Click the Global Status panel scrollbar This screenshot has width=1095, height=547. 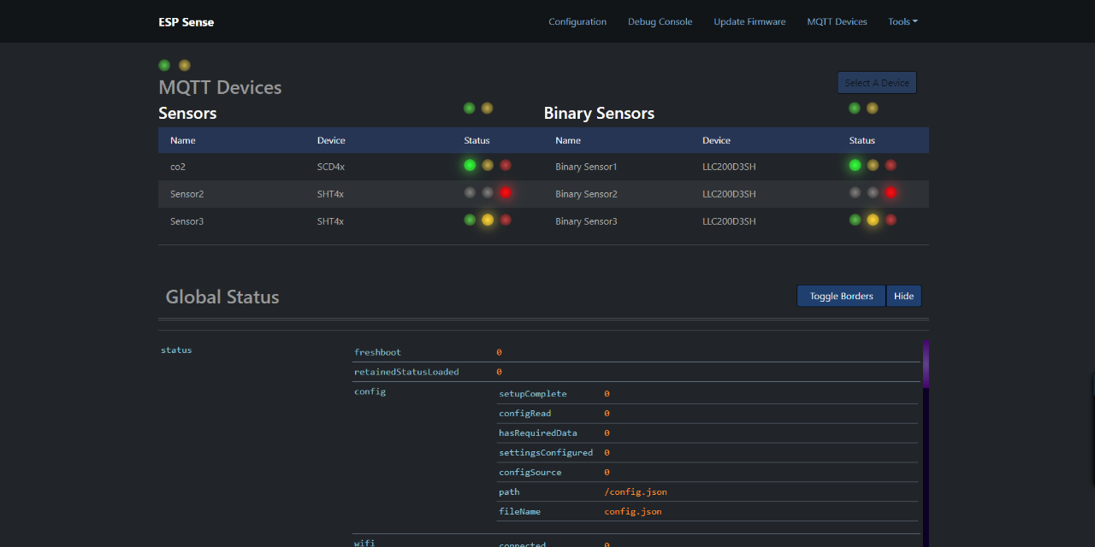[x=924, y=363]
